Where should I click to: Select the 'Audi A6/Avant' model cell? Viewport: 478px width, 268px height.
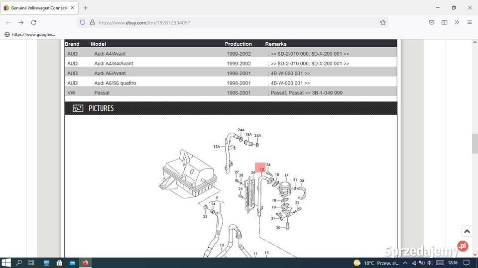(x=110, y=74)
